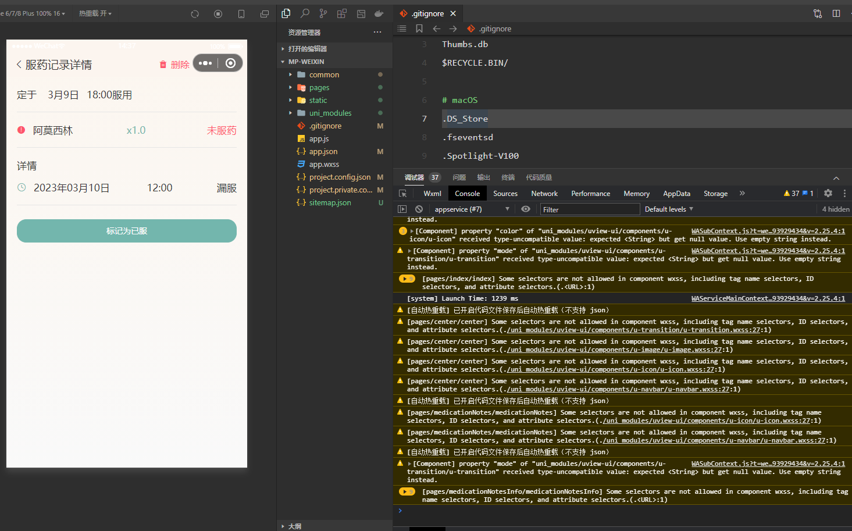
Task: Split the editor with the split icon
Action: 836,13
